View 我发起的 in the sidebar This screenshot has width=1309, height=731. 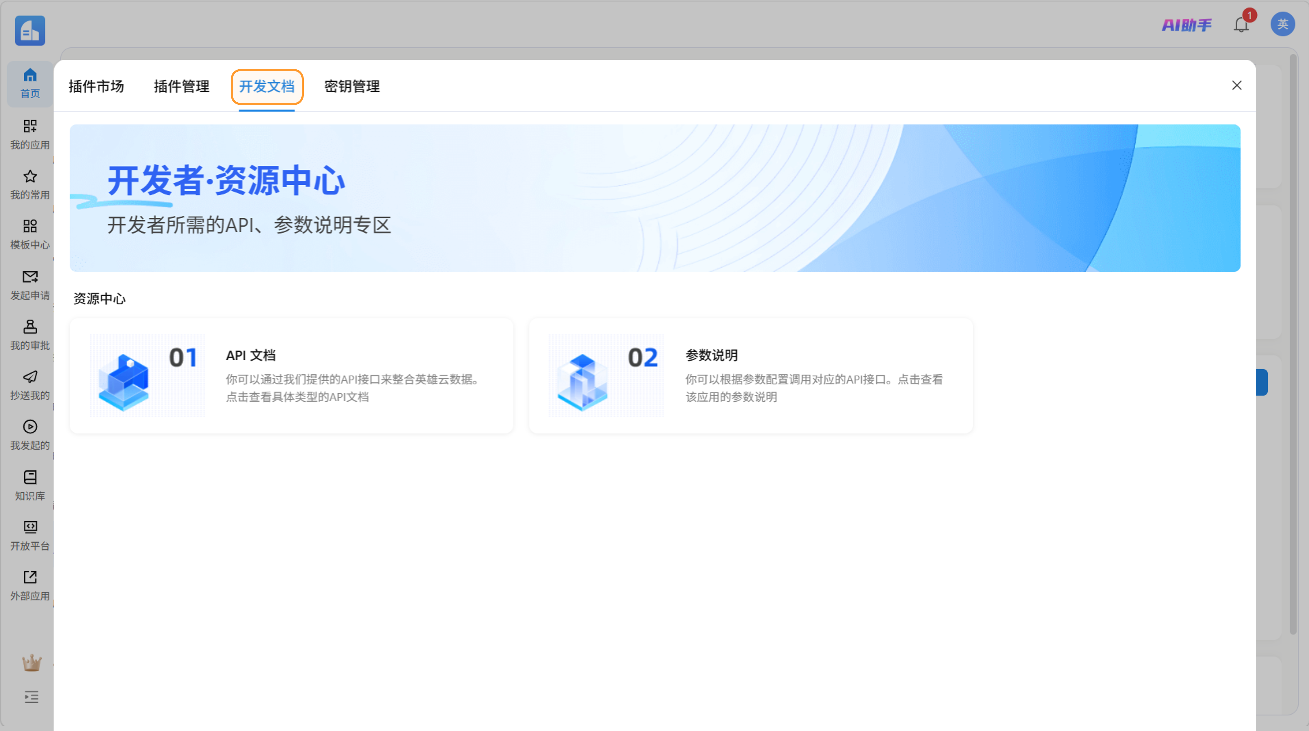tap(29, 434)
